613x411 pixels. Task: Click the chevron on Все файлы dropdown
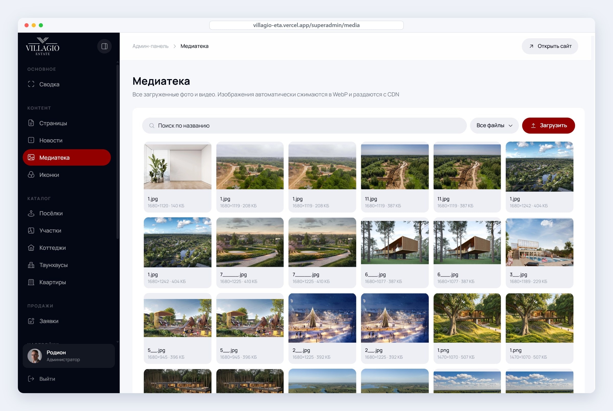511,126
